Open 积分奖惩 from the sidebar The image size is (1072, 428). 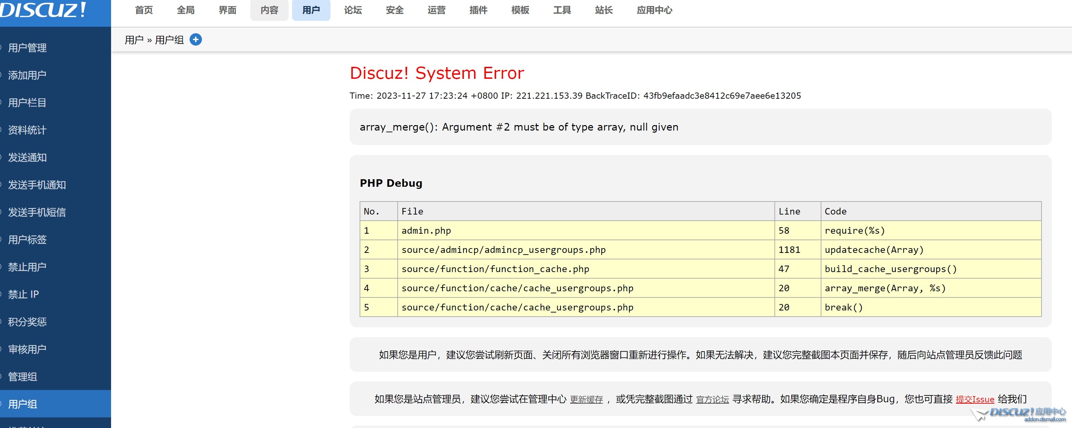point(27,321)
